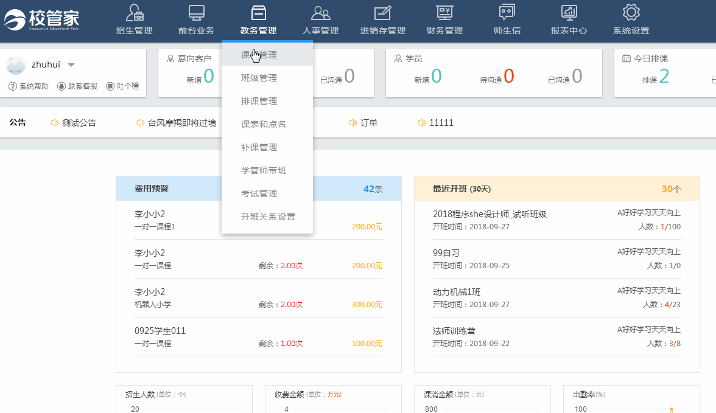Click the 系统帮助 help link
Viewport: 716px width, 413px height.
point(29,86)
